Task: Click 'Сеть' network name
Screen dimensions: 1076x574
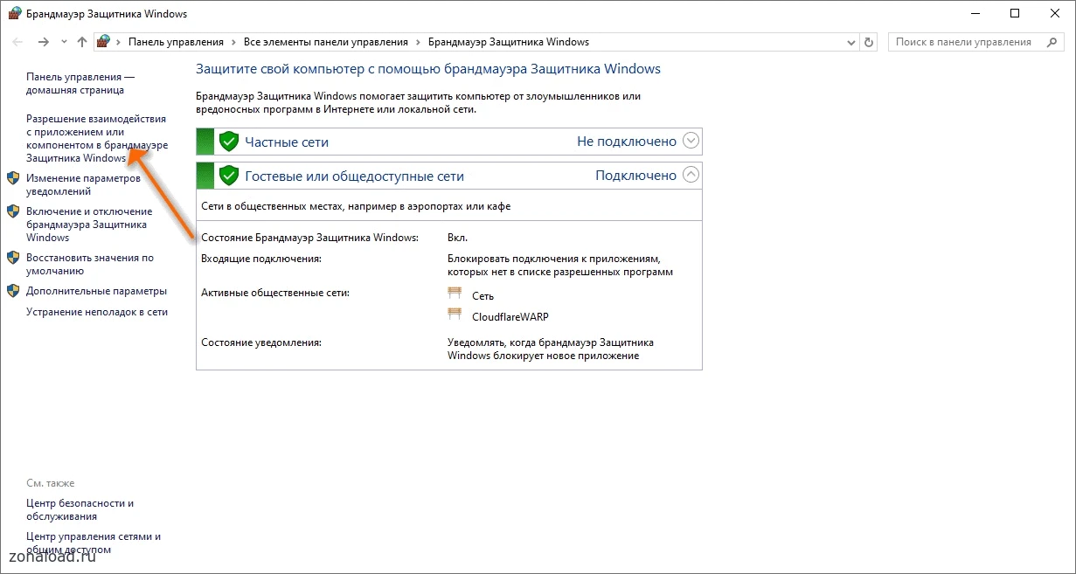Action: coord(482,296)
